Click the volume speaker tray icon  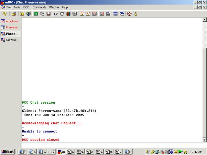(x=147, y=152)
